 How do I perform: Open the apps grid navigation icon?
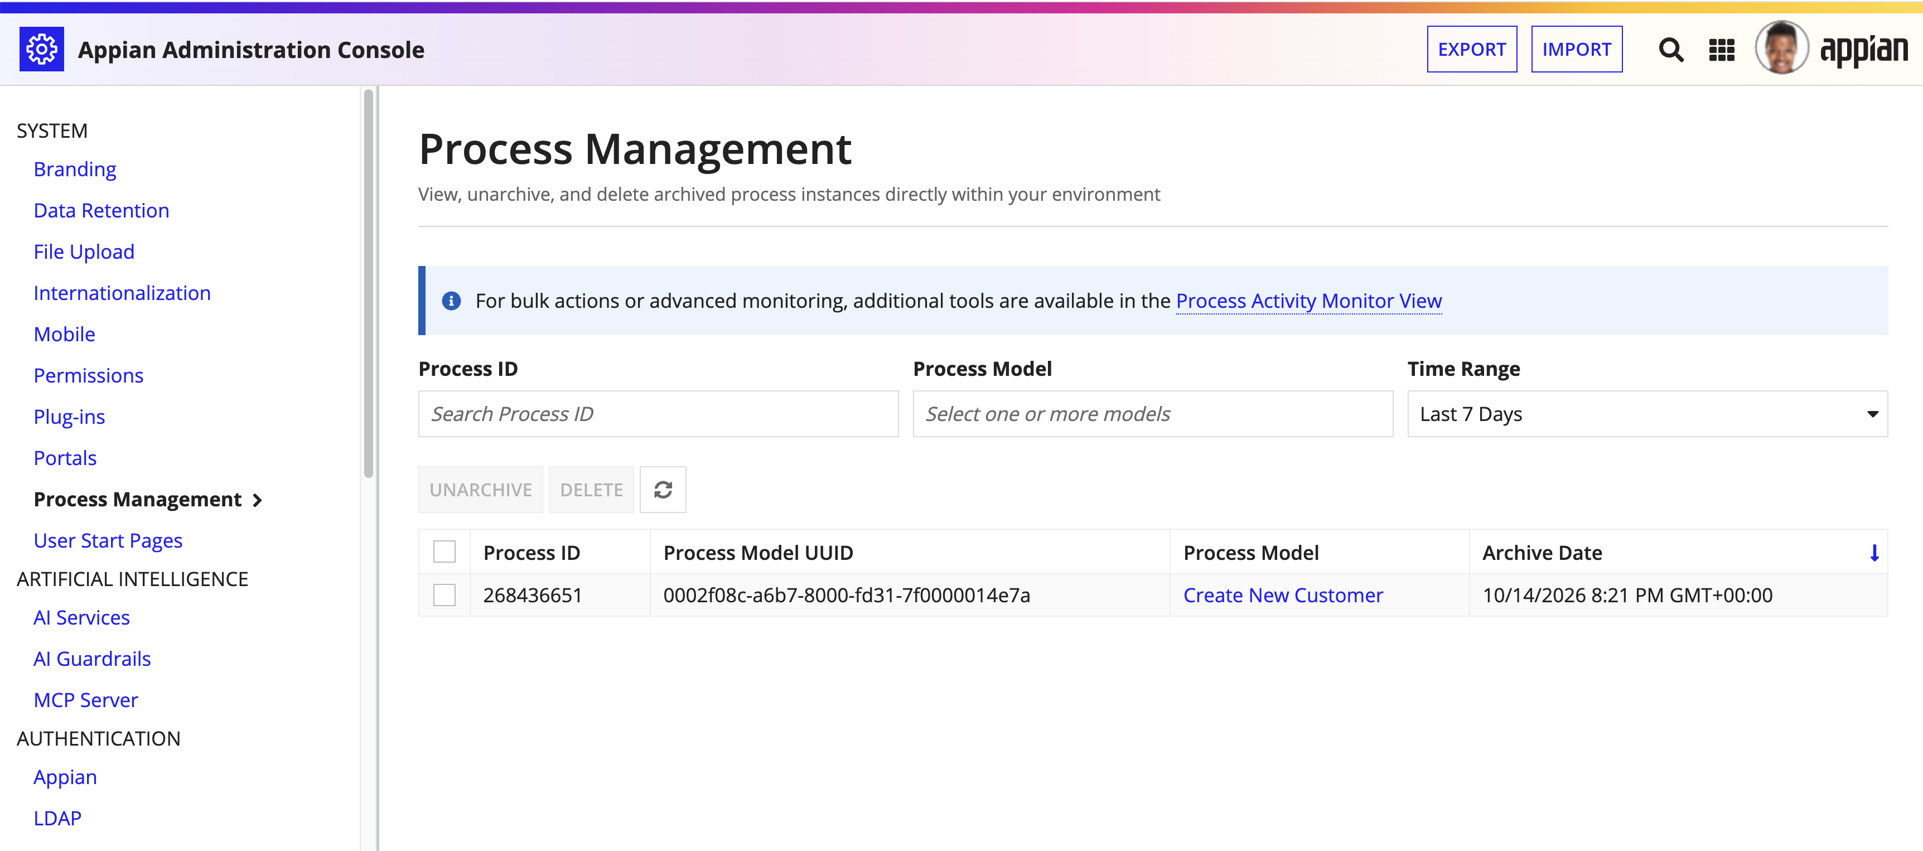(1722, 50)
